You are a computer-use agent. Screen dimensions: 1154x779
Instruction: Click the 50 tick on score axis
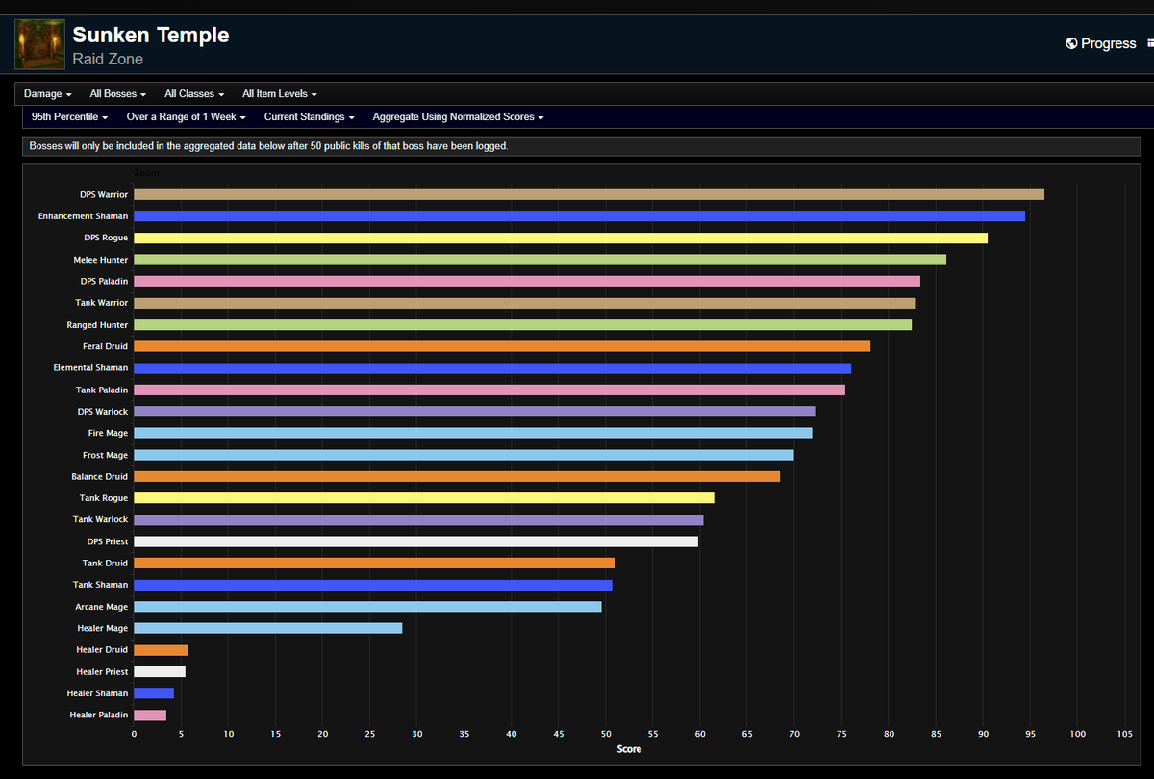tap(605, 734)
